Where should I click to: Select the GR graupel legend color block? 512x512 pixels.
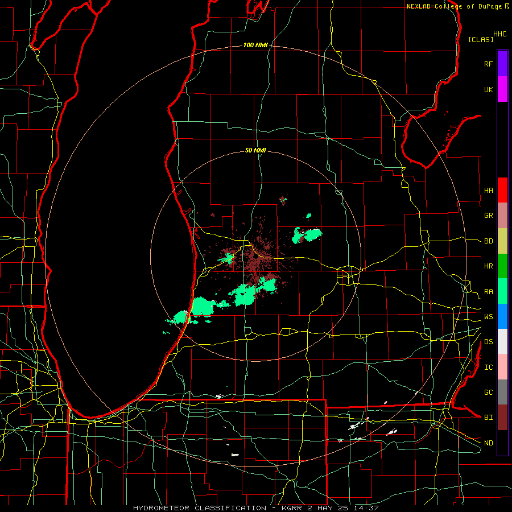502,215
